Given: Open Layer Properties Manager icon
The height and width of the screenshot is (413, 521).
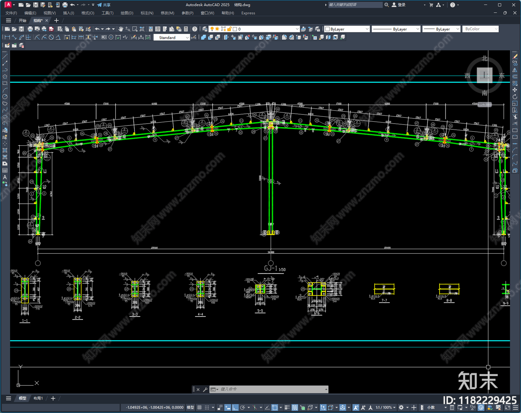Looking at the screenshot, I should click(x=204, y=29).
